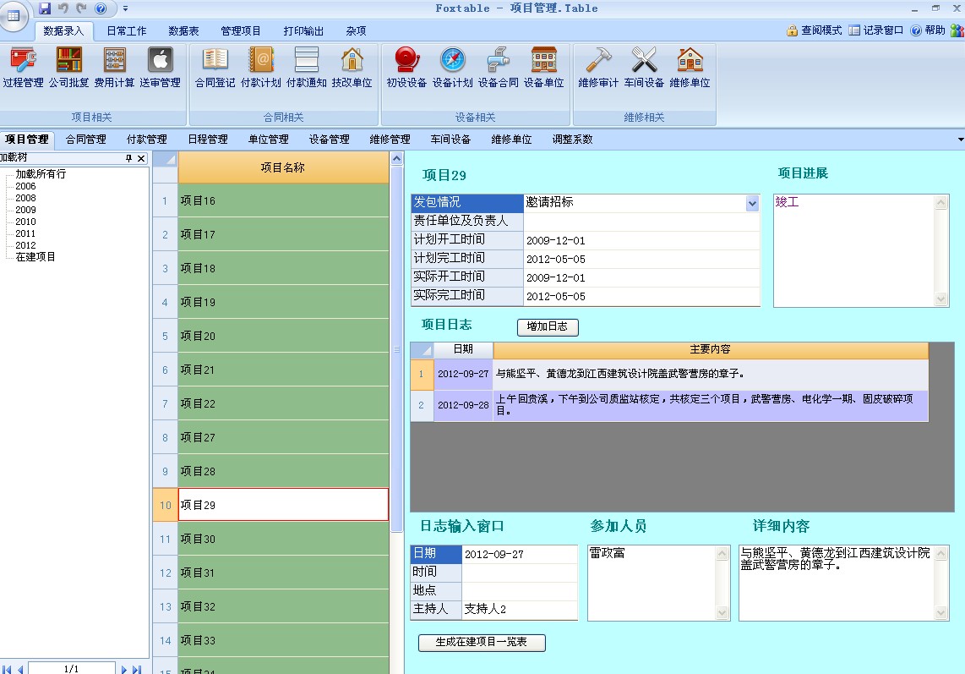Click the 增加日志 button

tap(548, 326)
